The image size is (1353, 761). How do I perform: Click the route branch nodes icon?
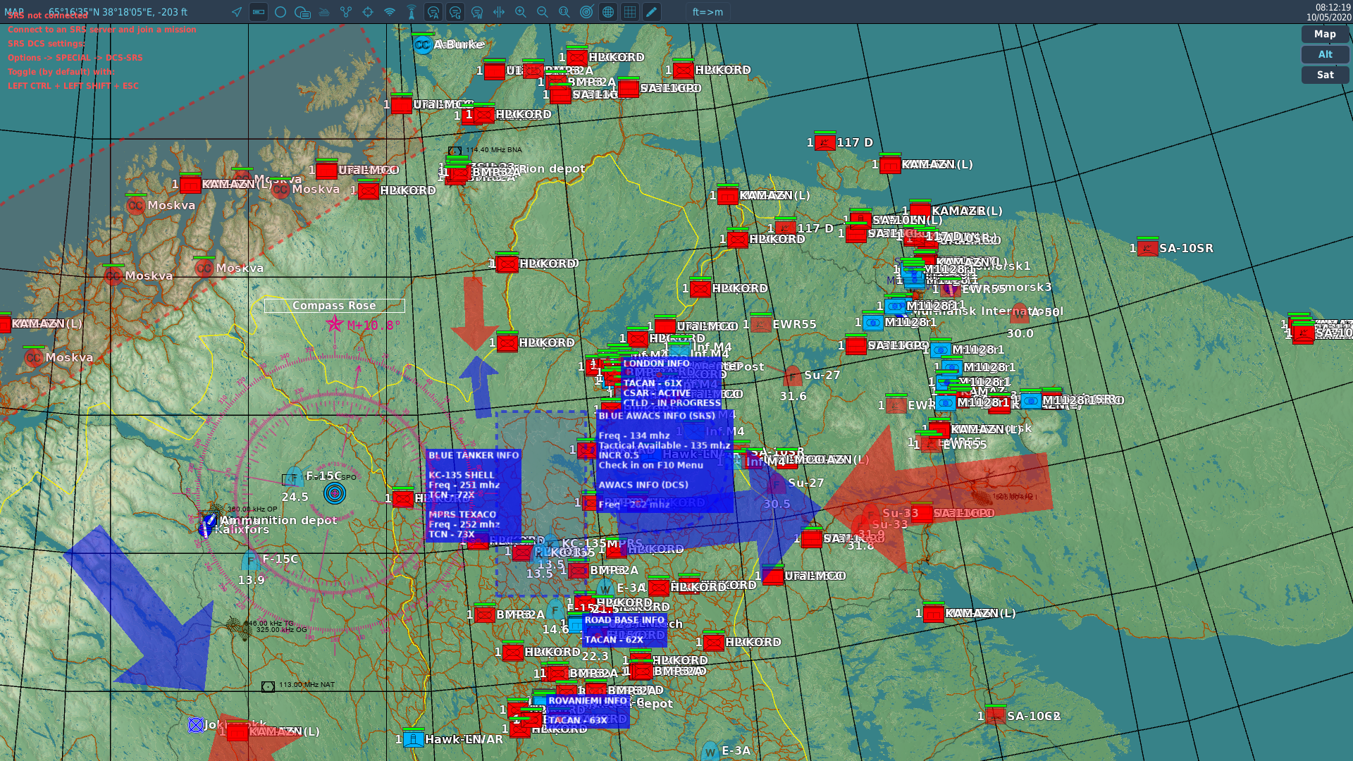346,12
